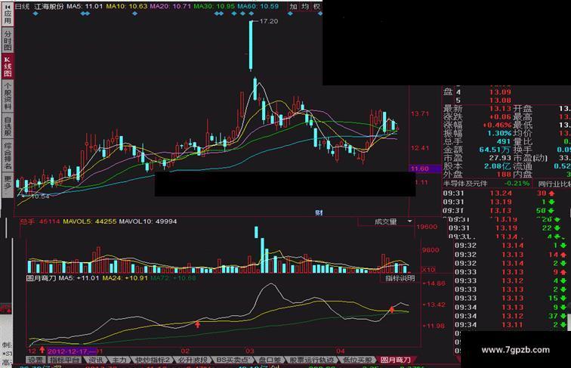Click the 最新 13.13 quote value

[x=500, y=109]
